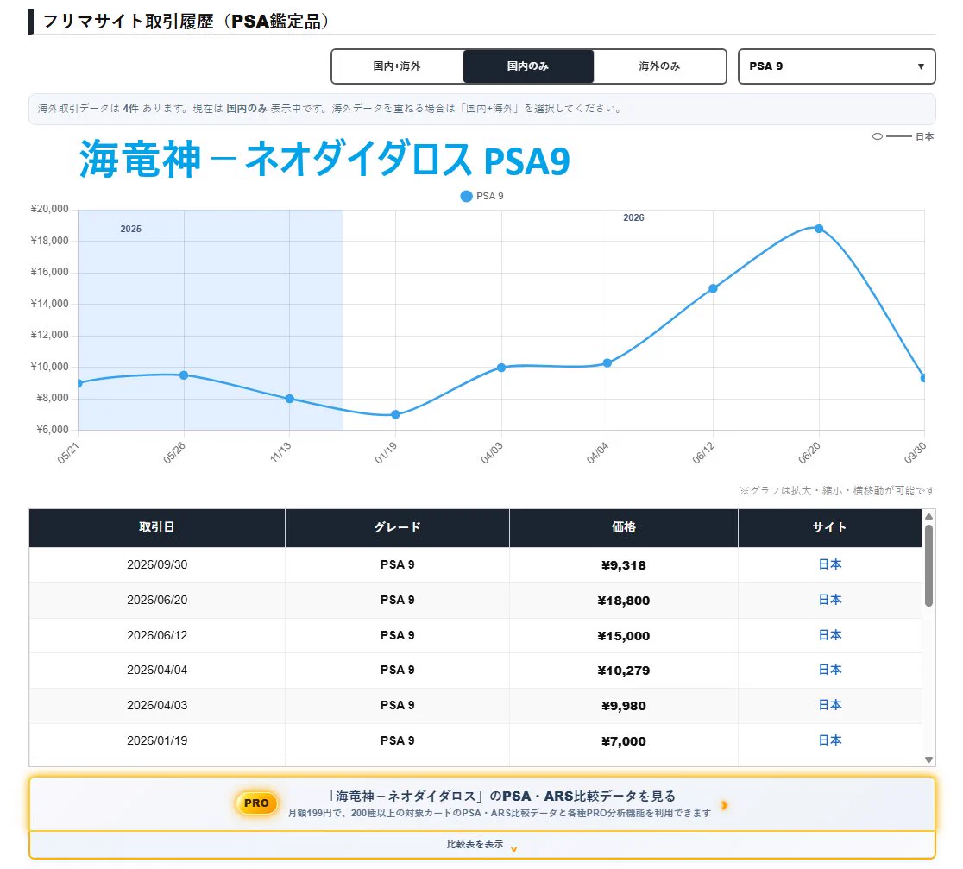Click the ¥9,980 price cell
The height and width of the screenshot is (869, 963).
tap(623, 706)
